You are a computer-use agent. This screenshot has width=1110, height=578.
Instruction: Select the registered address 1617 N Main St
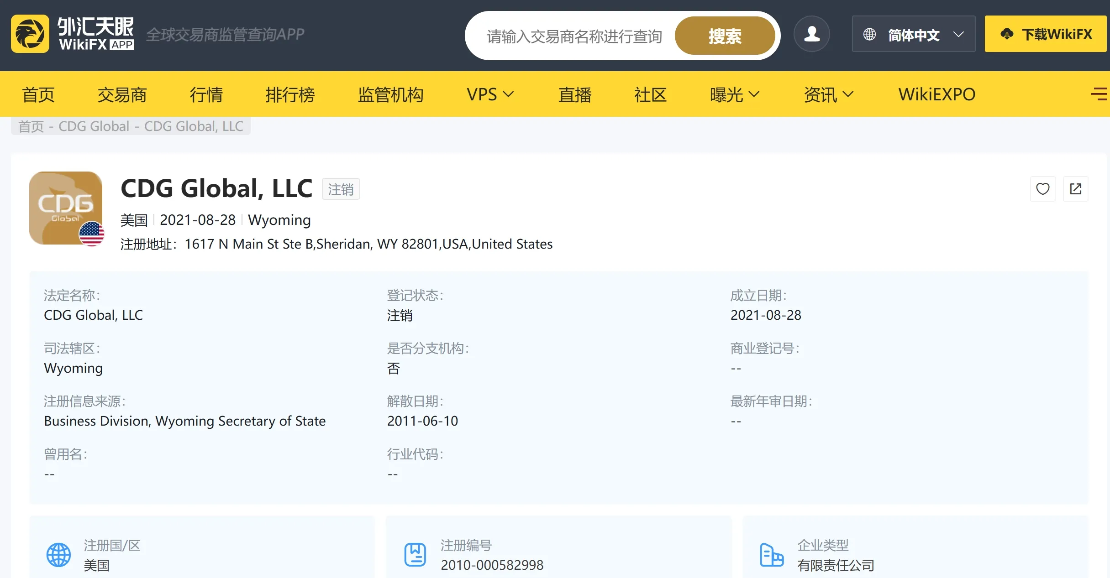(x=368, y=244)
